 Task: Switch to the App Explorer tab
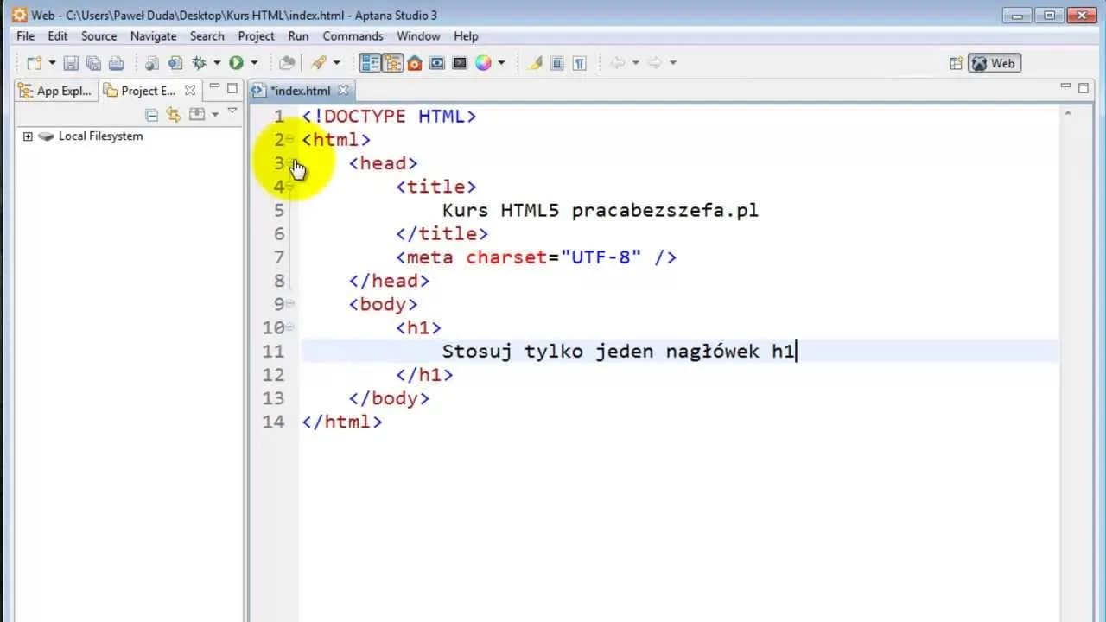[x=55, y=90]
